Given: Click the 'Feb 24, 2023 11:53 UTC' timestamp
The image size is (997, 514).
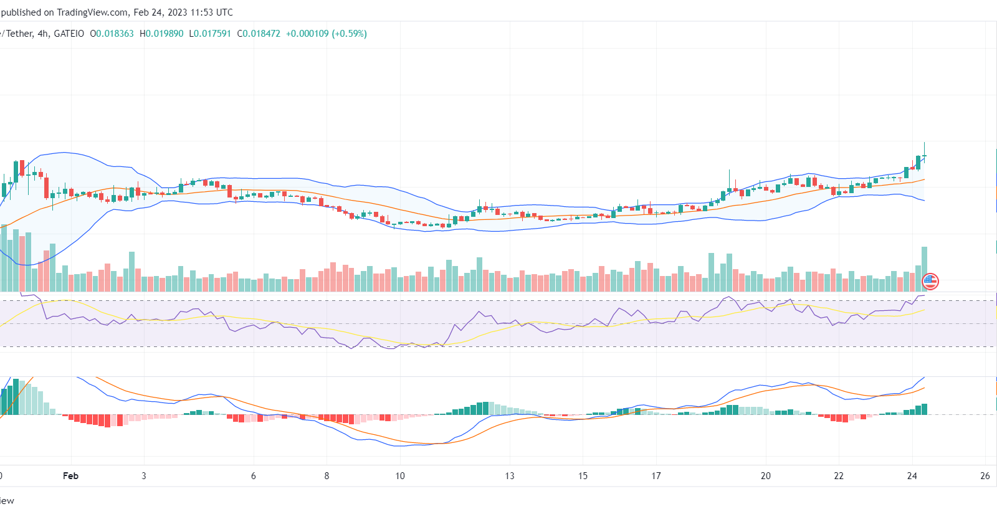Looking at the screenshot, I should 183,12.
